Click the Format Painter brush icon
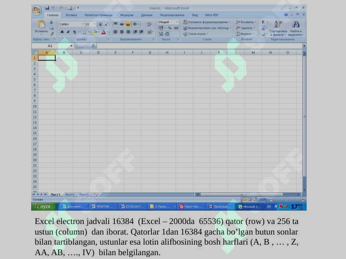This screenshot has height=259, width=346. (x=51, y=34)
